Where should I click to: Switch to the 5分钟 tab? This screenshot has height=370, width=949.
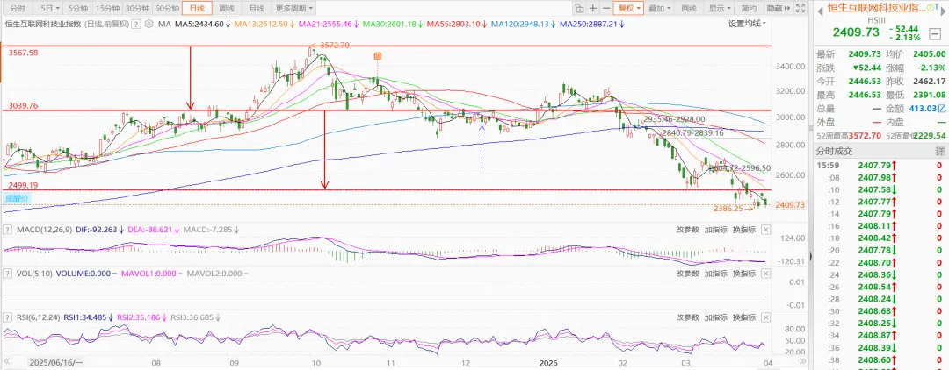77,9
